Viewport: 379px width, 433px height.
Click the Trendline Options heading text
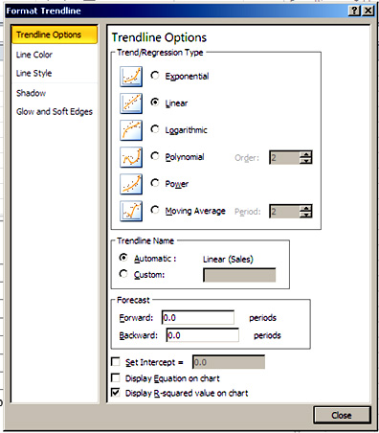pyautogui.click(x=159, y=37)
